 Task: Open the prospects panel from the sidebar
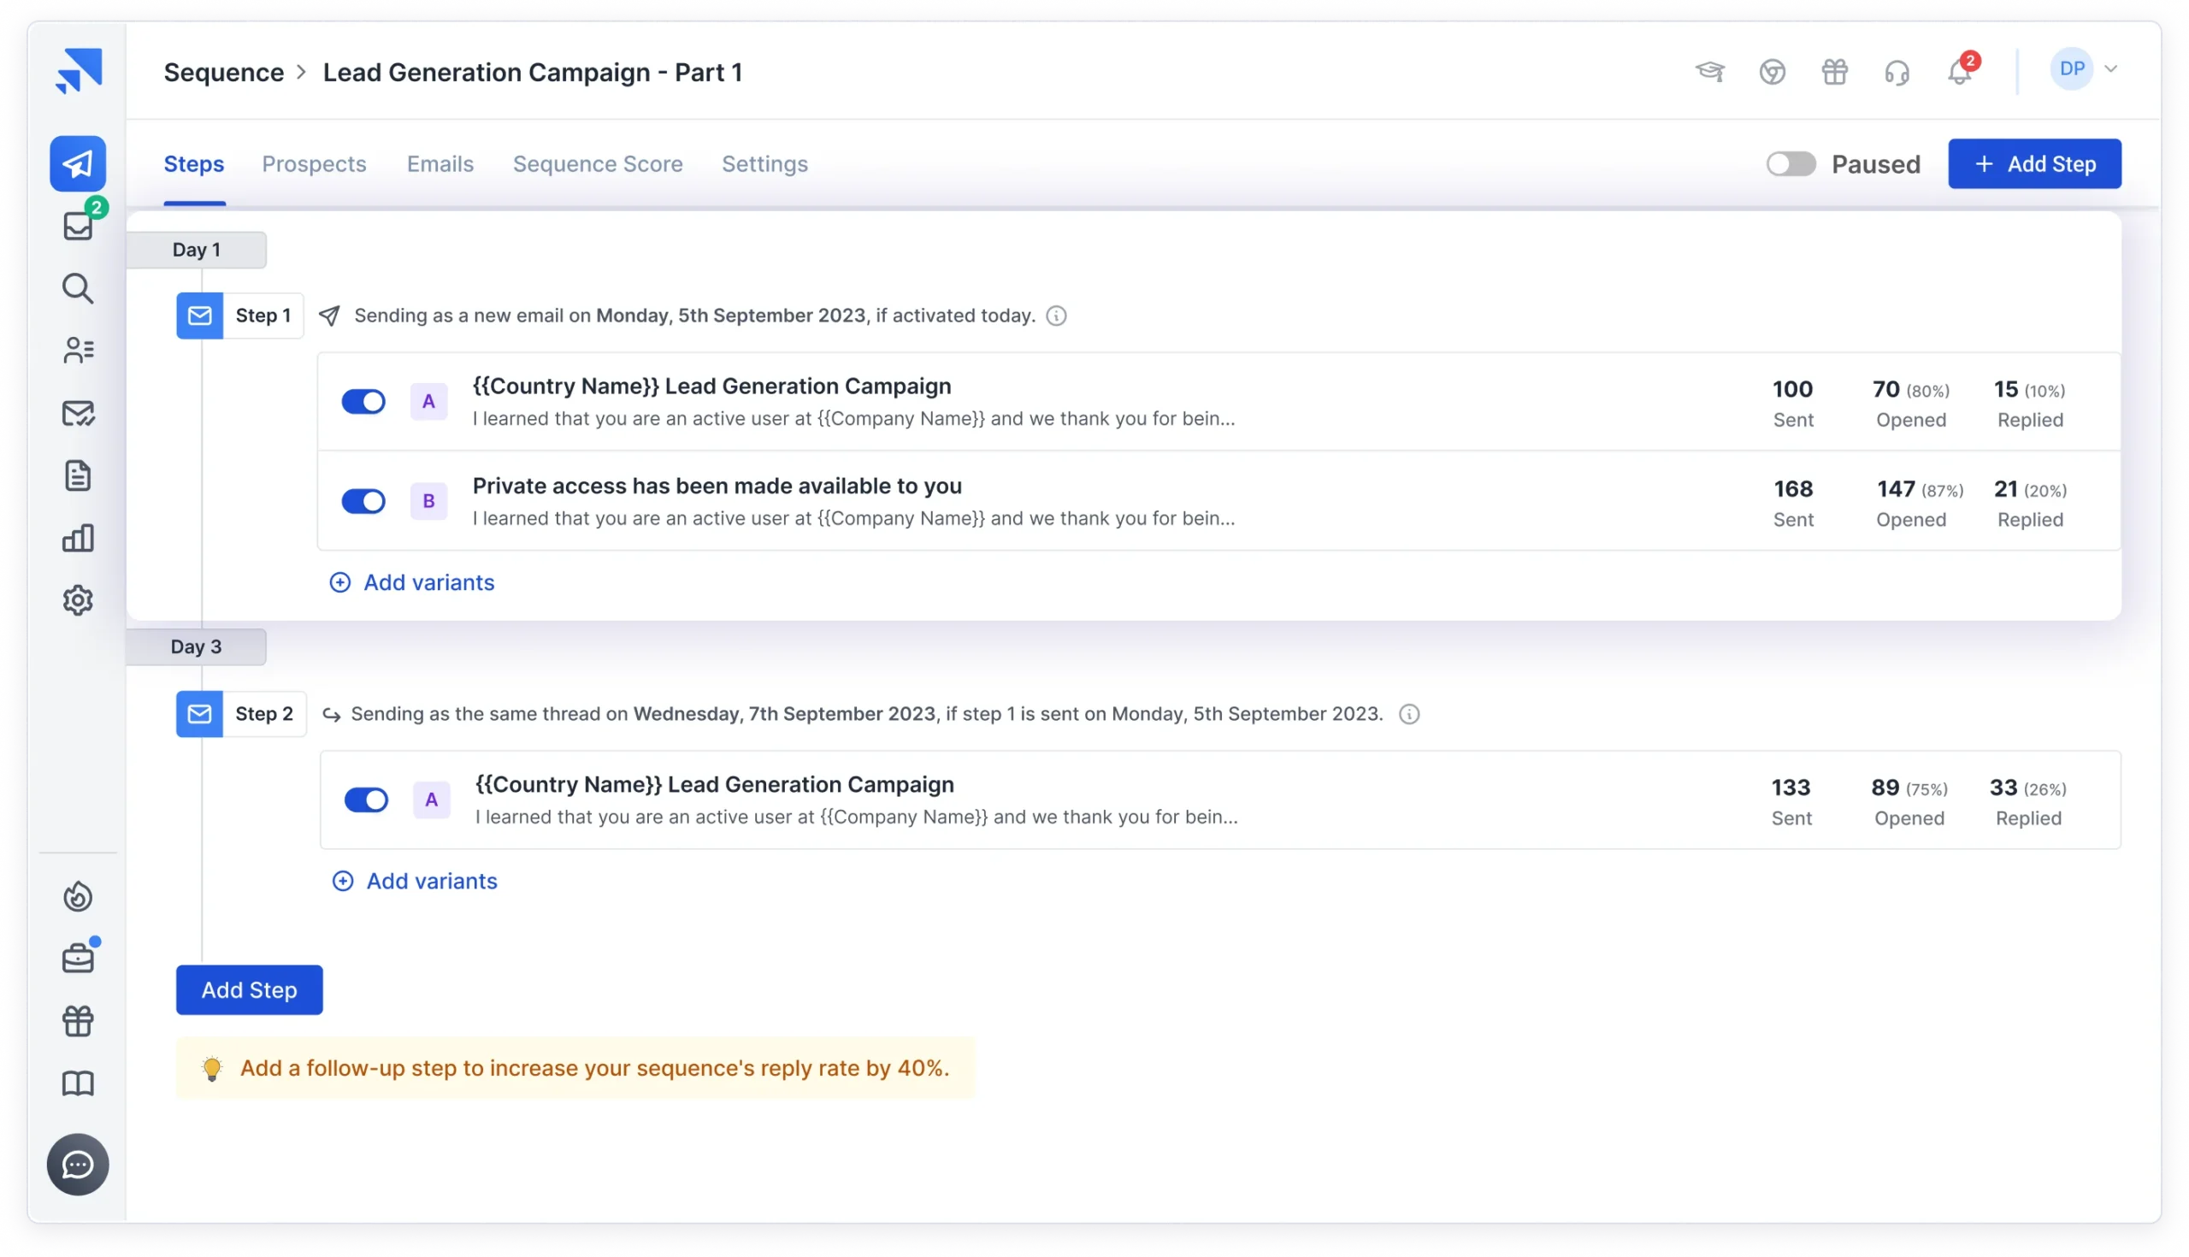[x=78, y=351]
